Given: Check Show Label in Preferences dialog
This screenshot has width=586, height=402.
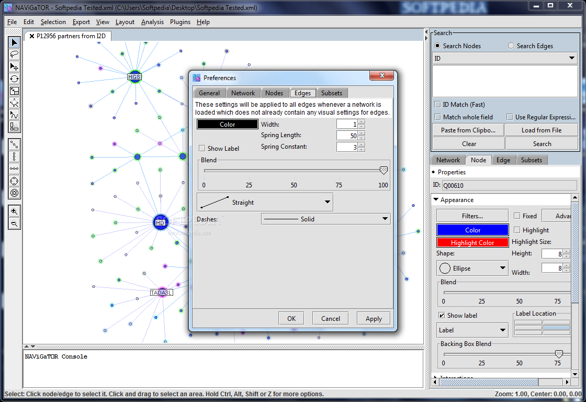Looking at the screenshot, I should 202,148.
